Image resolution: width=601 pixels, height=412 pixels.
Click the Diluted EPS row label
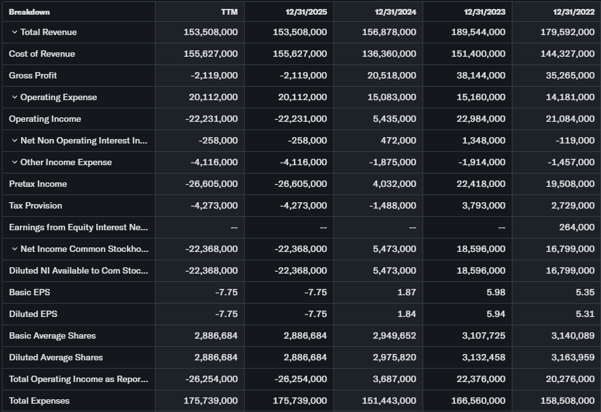pyautogui.click(x=33, y=314)
